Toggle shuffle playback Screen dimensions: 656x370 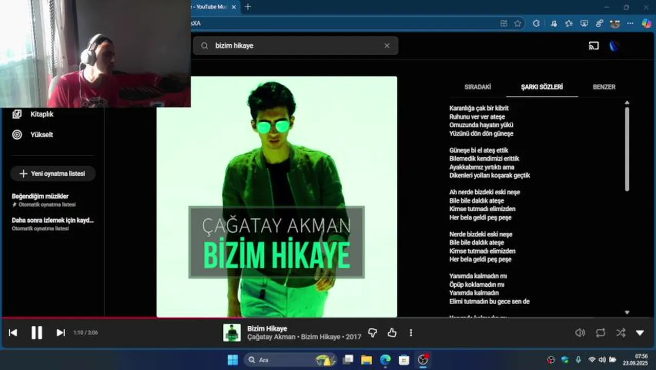click(x=621, y=332)
